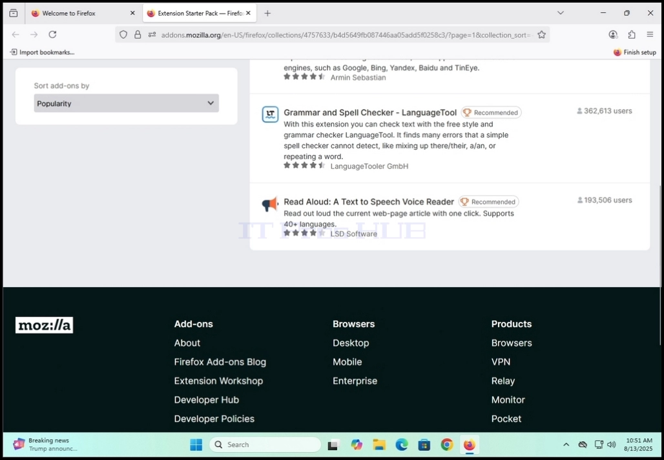Viewport: 664px width, 460px height.
Task: Click Import bookmarks in bookmarks toolbar
Action: 42,52
